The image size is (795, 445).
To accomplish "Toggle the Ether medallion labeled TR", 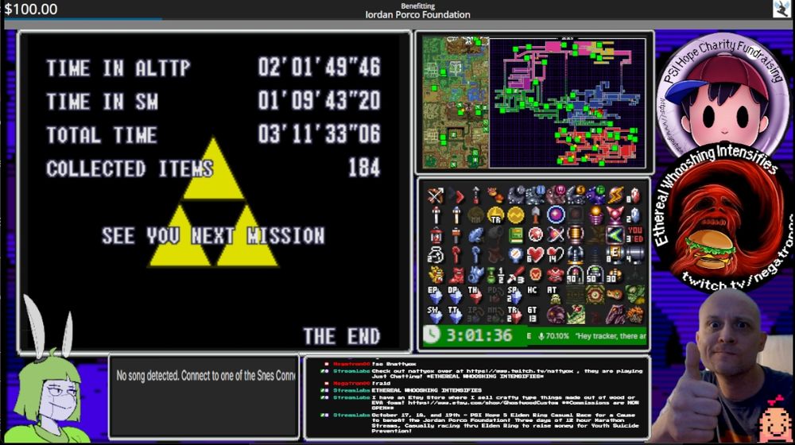I will pyautogui.click(x=496, y=215).
